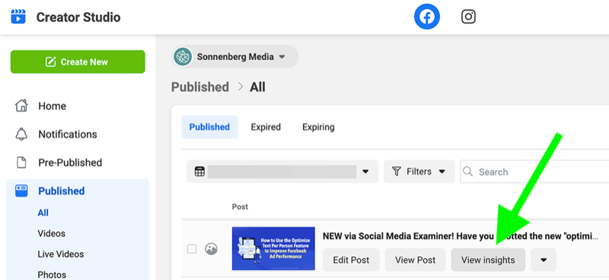The width and height of the screenshot is (609, 280).
Task: Click the Published section icon
Action: pos(21,190)
